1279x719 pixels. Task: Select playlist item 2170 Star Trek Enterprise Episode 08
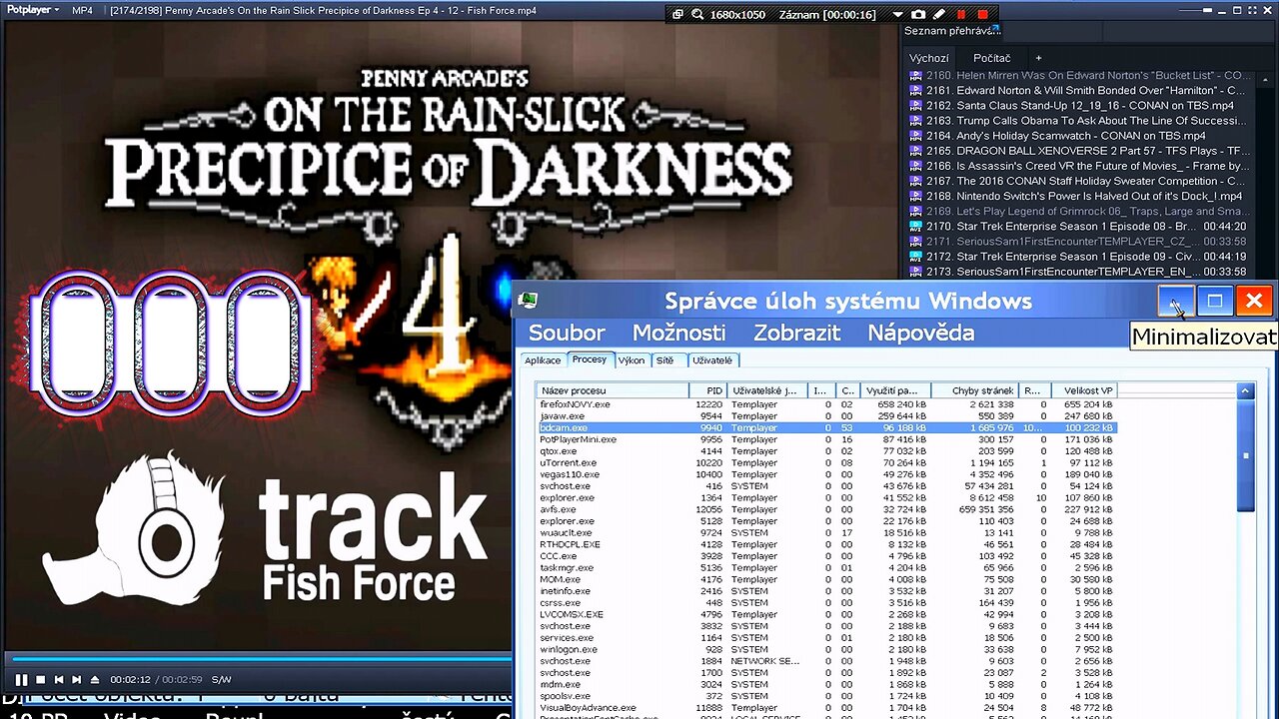(x=1077, y=226)
